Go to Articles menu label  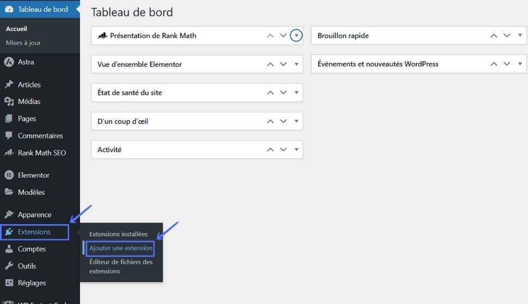coord(29,85)
